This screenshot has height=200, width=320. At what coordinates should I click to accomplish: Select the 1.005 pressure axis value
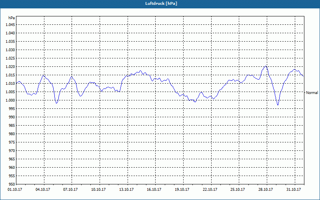pos(10,92)
